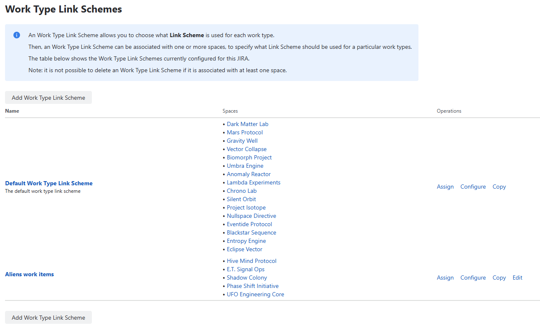
Task: Open the Chrono Lab space
Action: 242,191
